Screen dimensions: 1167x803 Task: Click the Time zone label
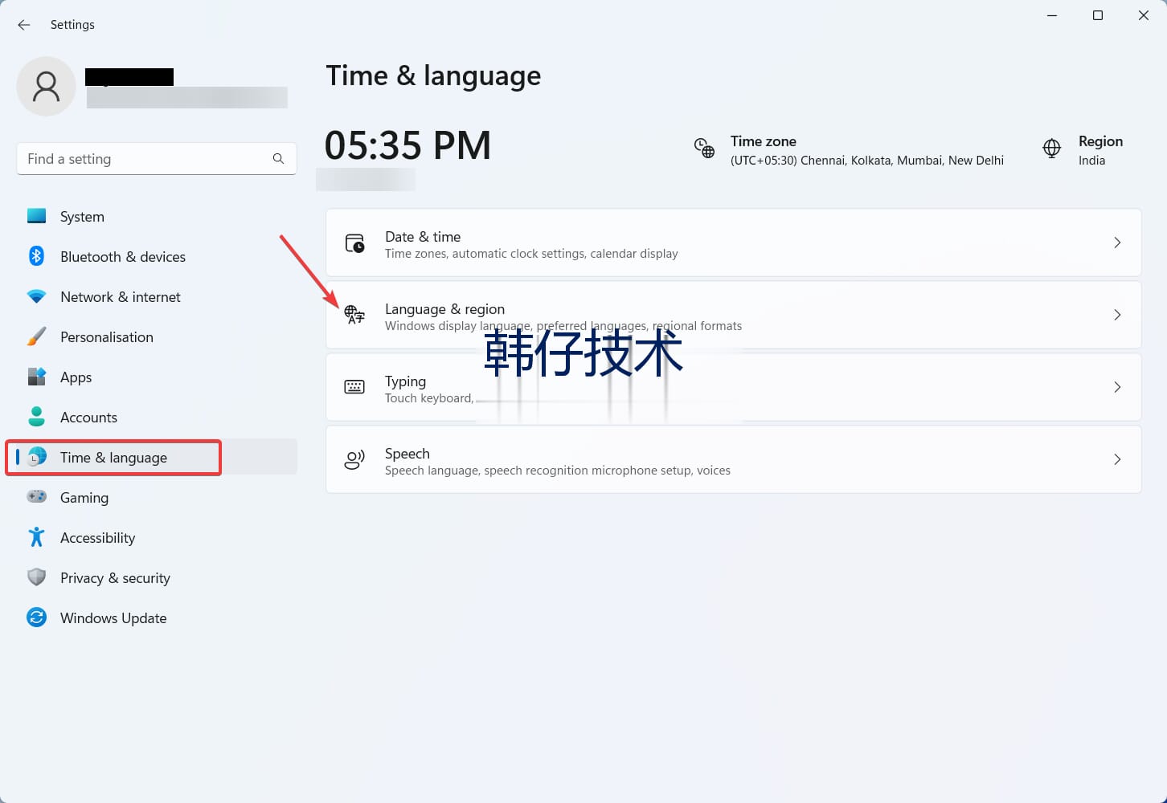point(763,141)
